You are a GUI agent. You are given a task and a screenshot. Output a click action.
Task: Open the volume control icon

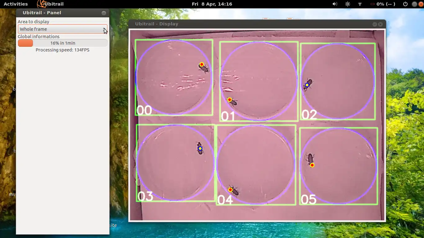coord(335,4)
